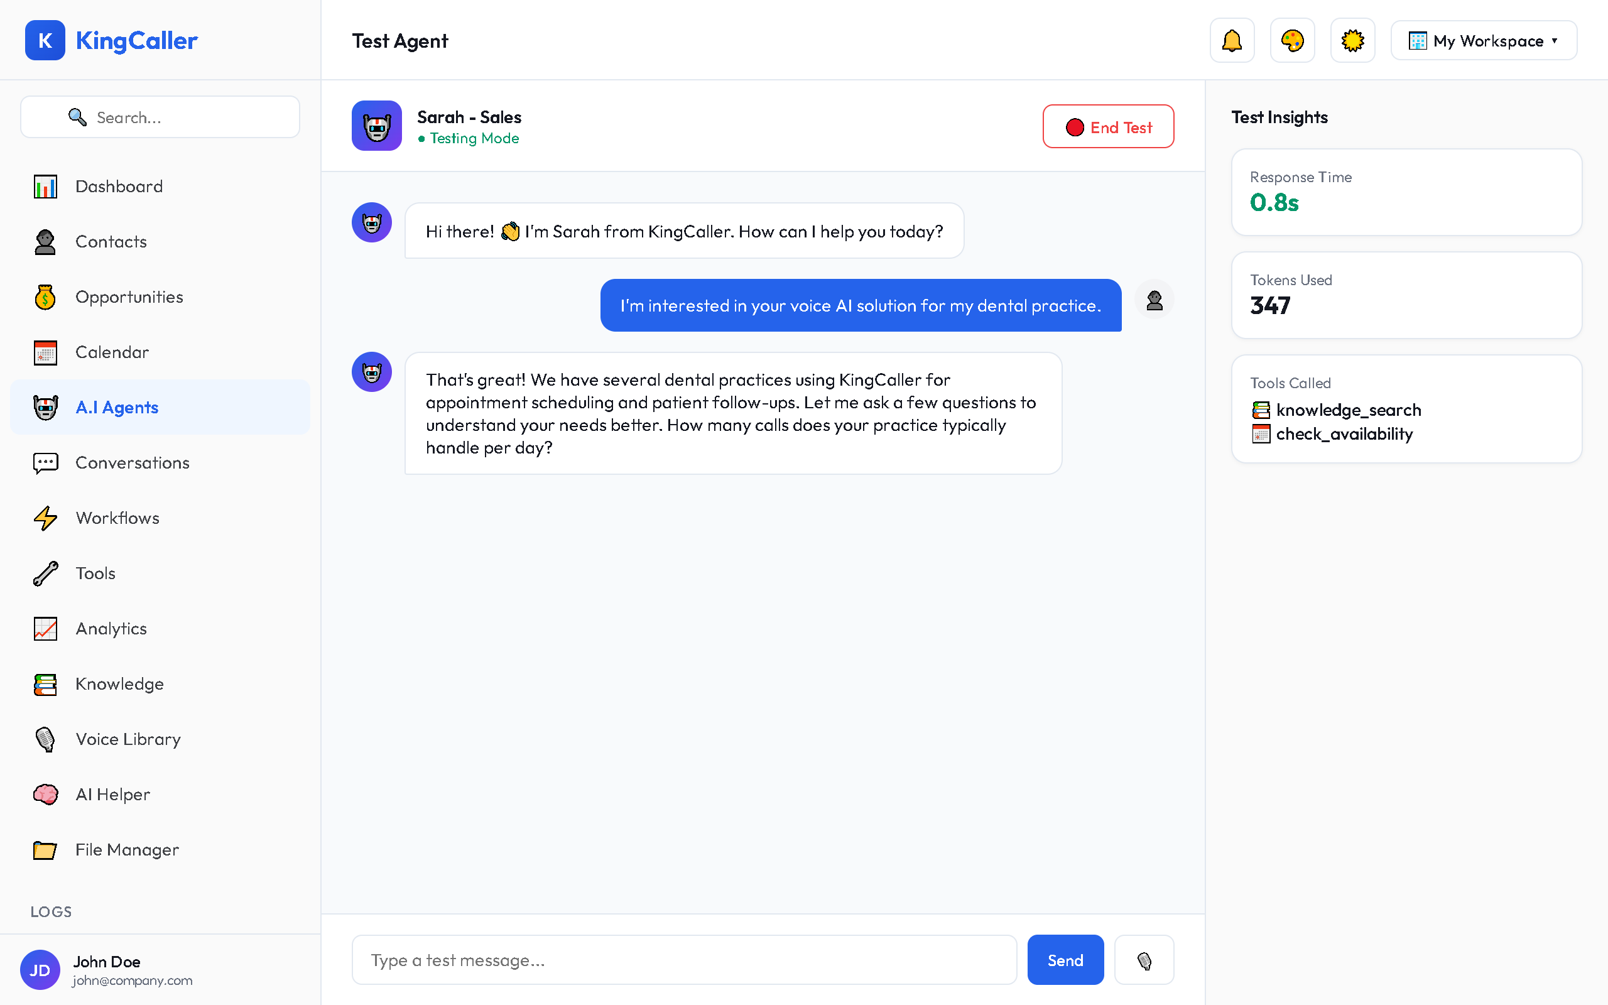
Task: Click Sarah's robot avatar in chat header
Action: [x=377, y=126]
